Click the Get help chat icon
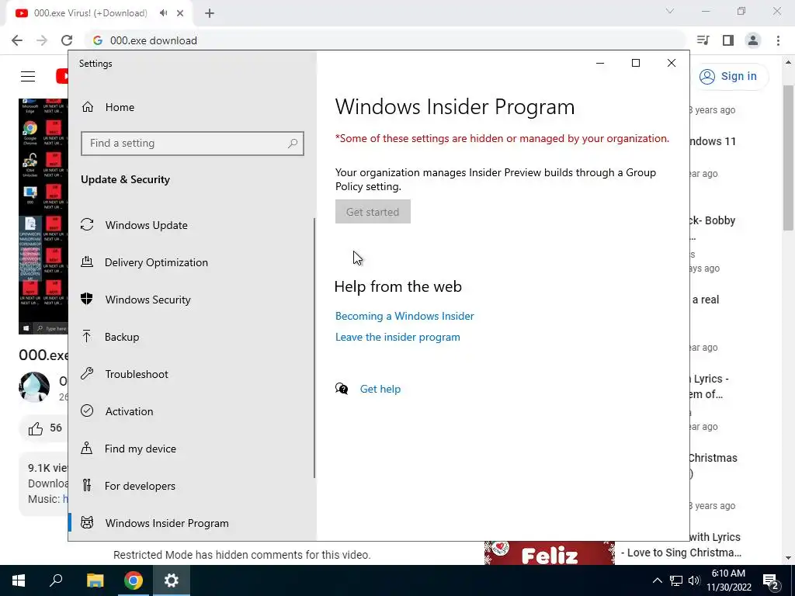Viewport: 795px width, 596px height. 342,389
